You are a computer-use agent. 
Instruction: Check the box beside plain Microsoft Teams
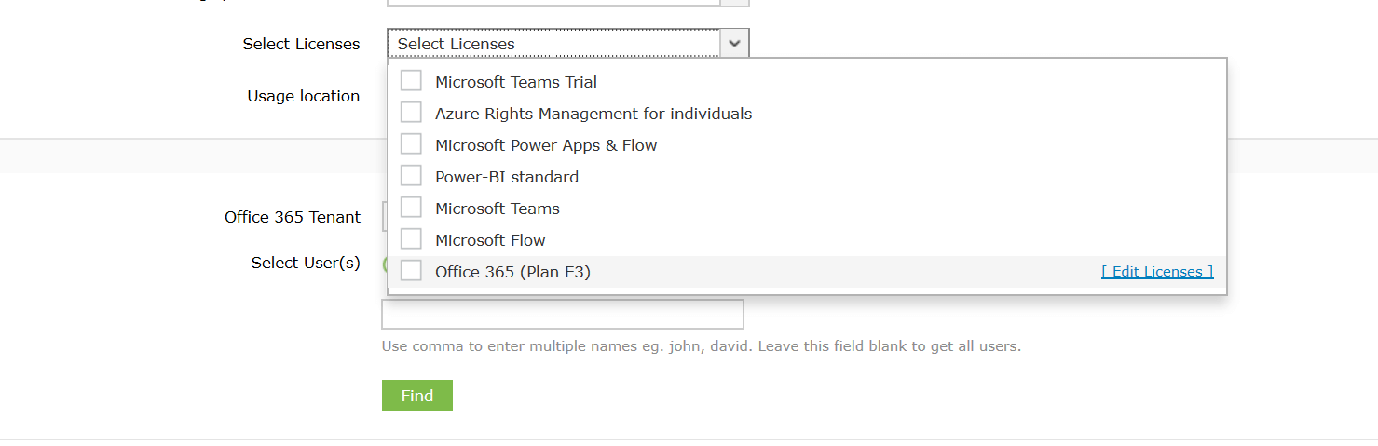(x=411, y=208)
